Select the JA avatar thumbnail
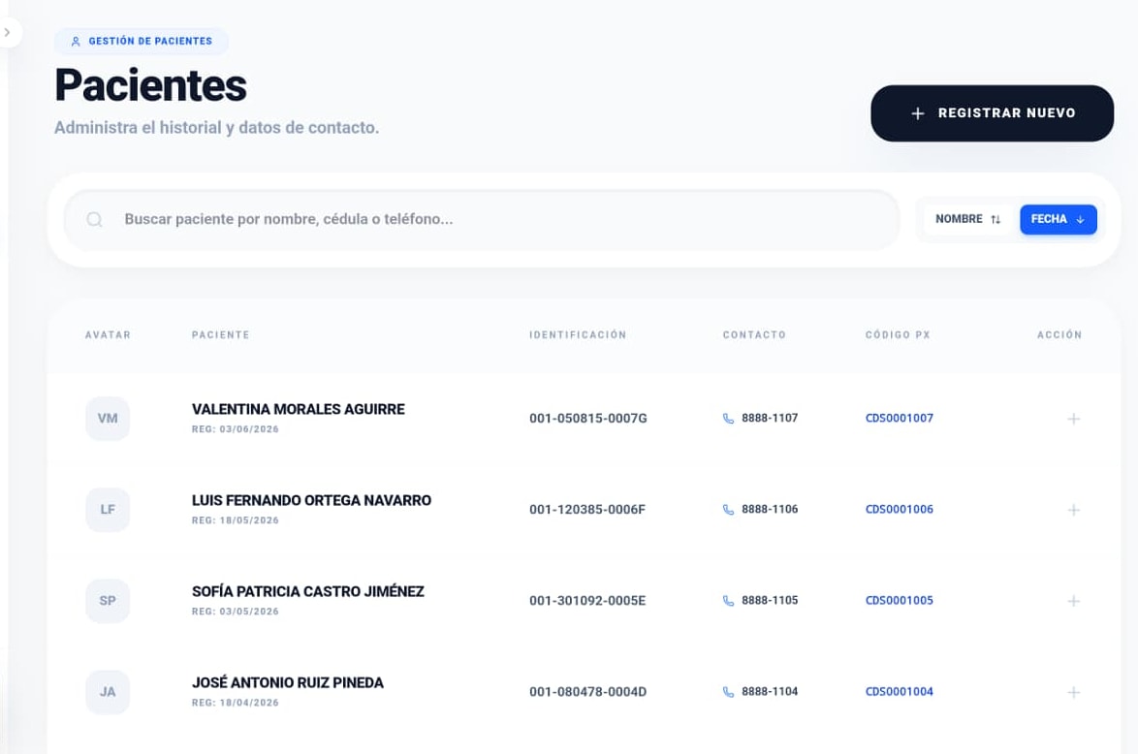The image size is (1138, 754). pos(108,692)
